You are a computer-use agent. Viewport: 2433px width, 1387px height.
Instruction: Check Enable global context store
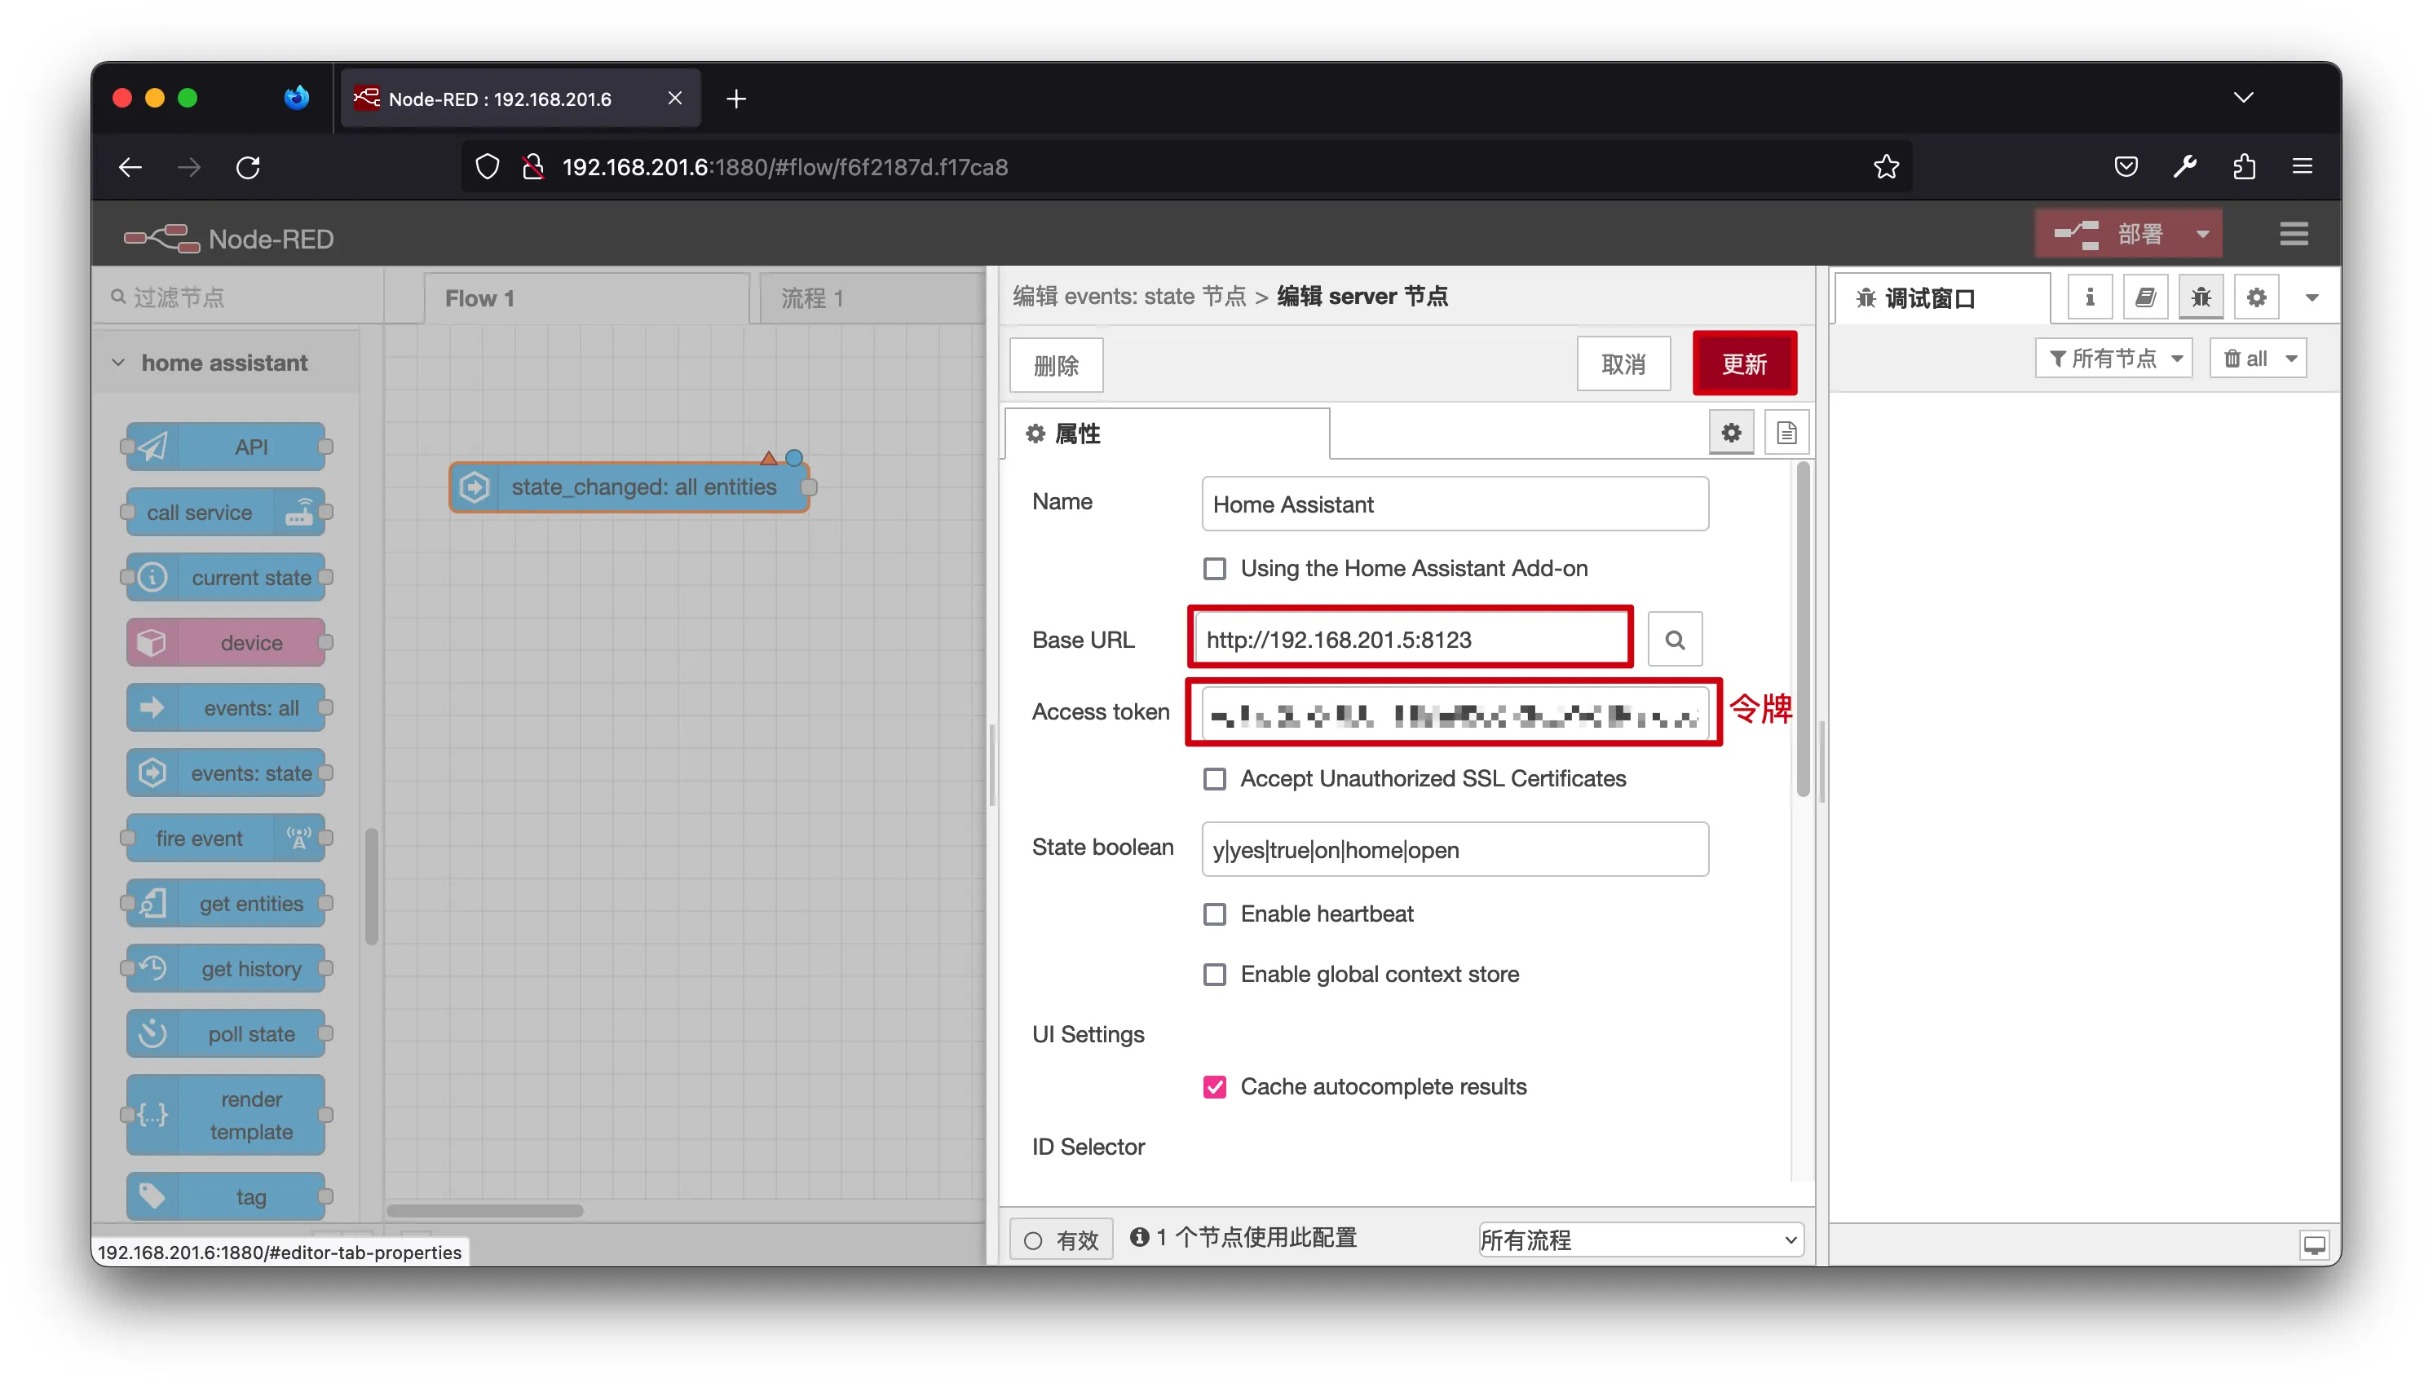coord(1214,975)
